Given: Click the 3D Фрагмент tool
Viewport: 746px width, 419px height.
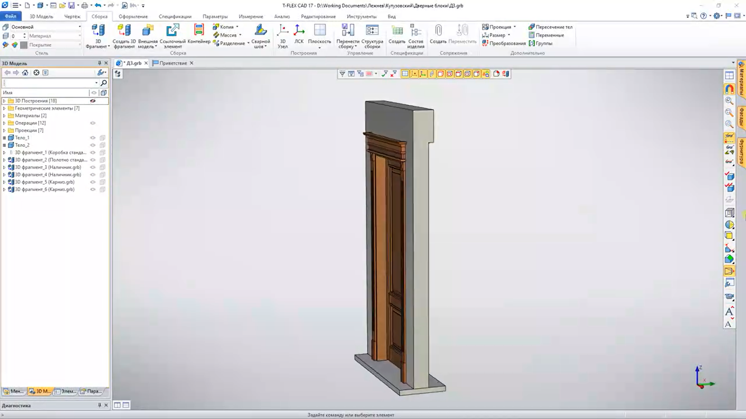Looking at the screenshot, I should coord(98,36).
